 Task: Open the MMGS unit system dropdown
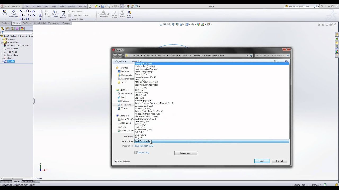317,185
